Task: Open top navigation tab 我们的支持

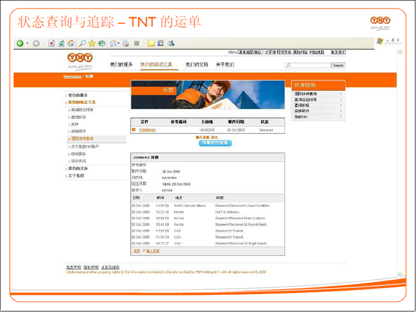Action: click(x=196, y=64)
